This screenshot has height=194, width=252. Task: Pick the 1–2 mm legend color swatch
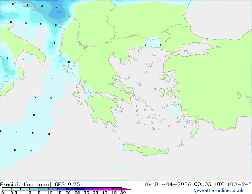tap(25, 189)
